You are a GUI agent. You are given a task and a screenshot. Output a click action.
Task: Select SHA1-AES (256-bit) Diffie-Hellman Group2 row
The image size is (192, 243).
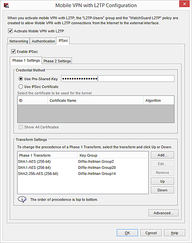click(83, 161)
